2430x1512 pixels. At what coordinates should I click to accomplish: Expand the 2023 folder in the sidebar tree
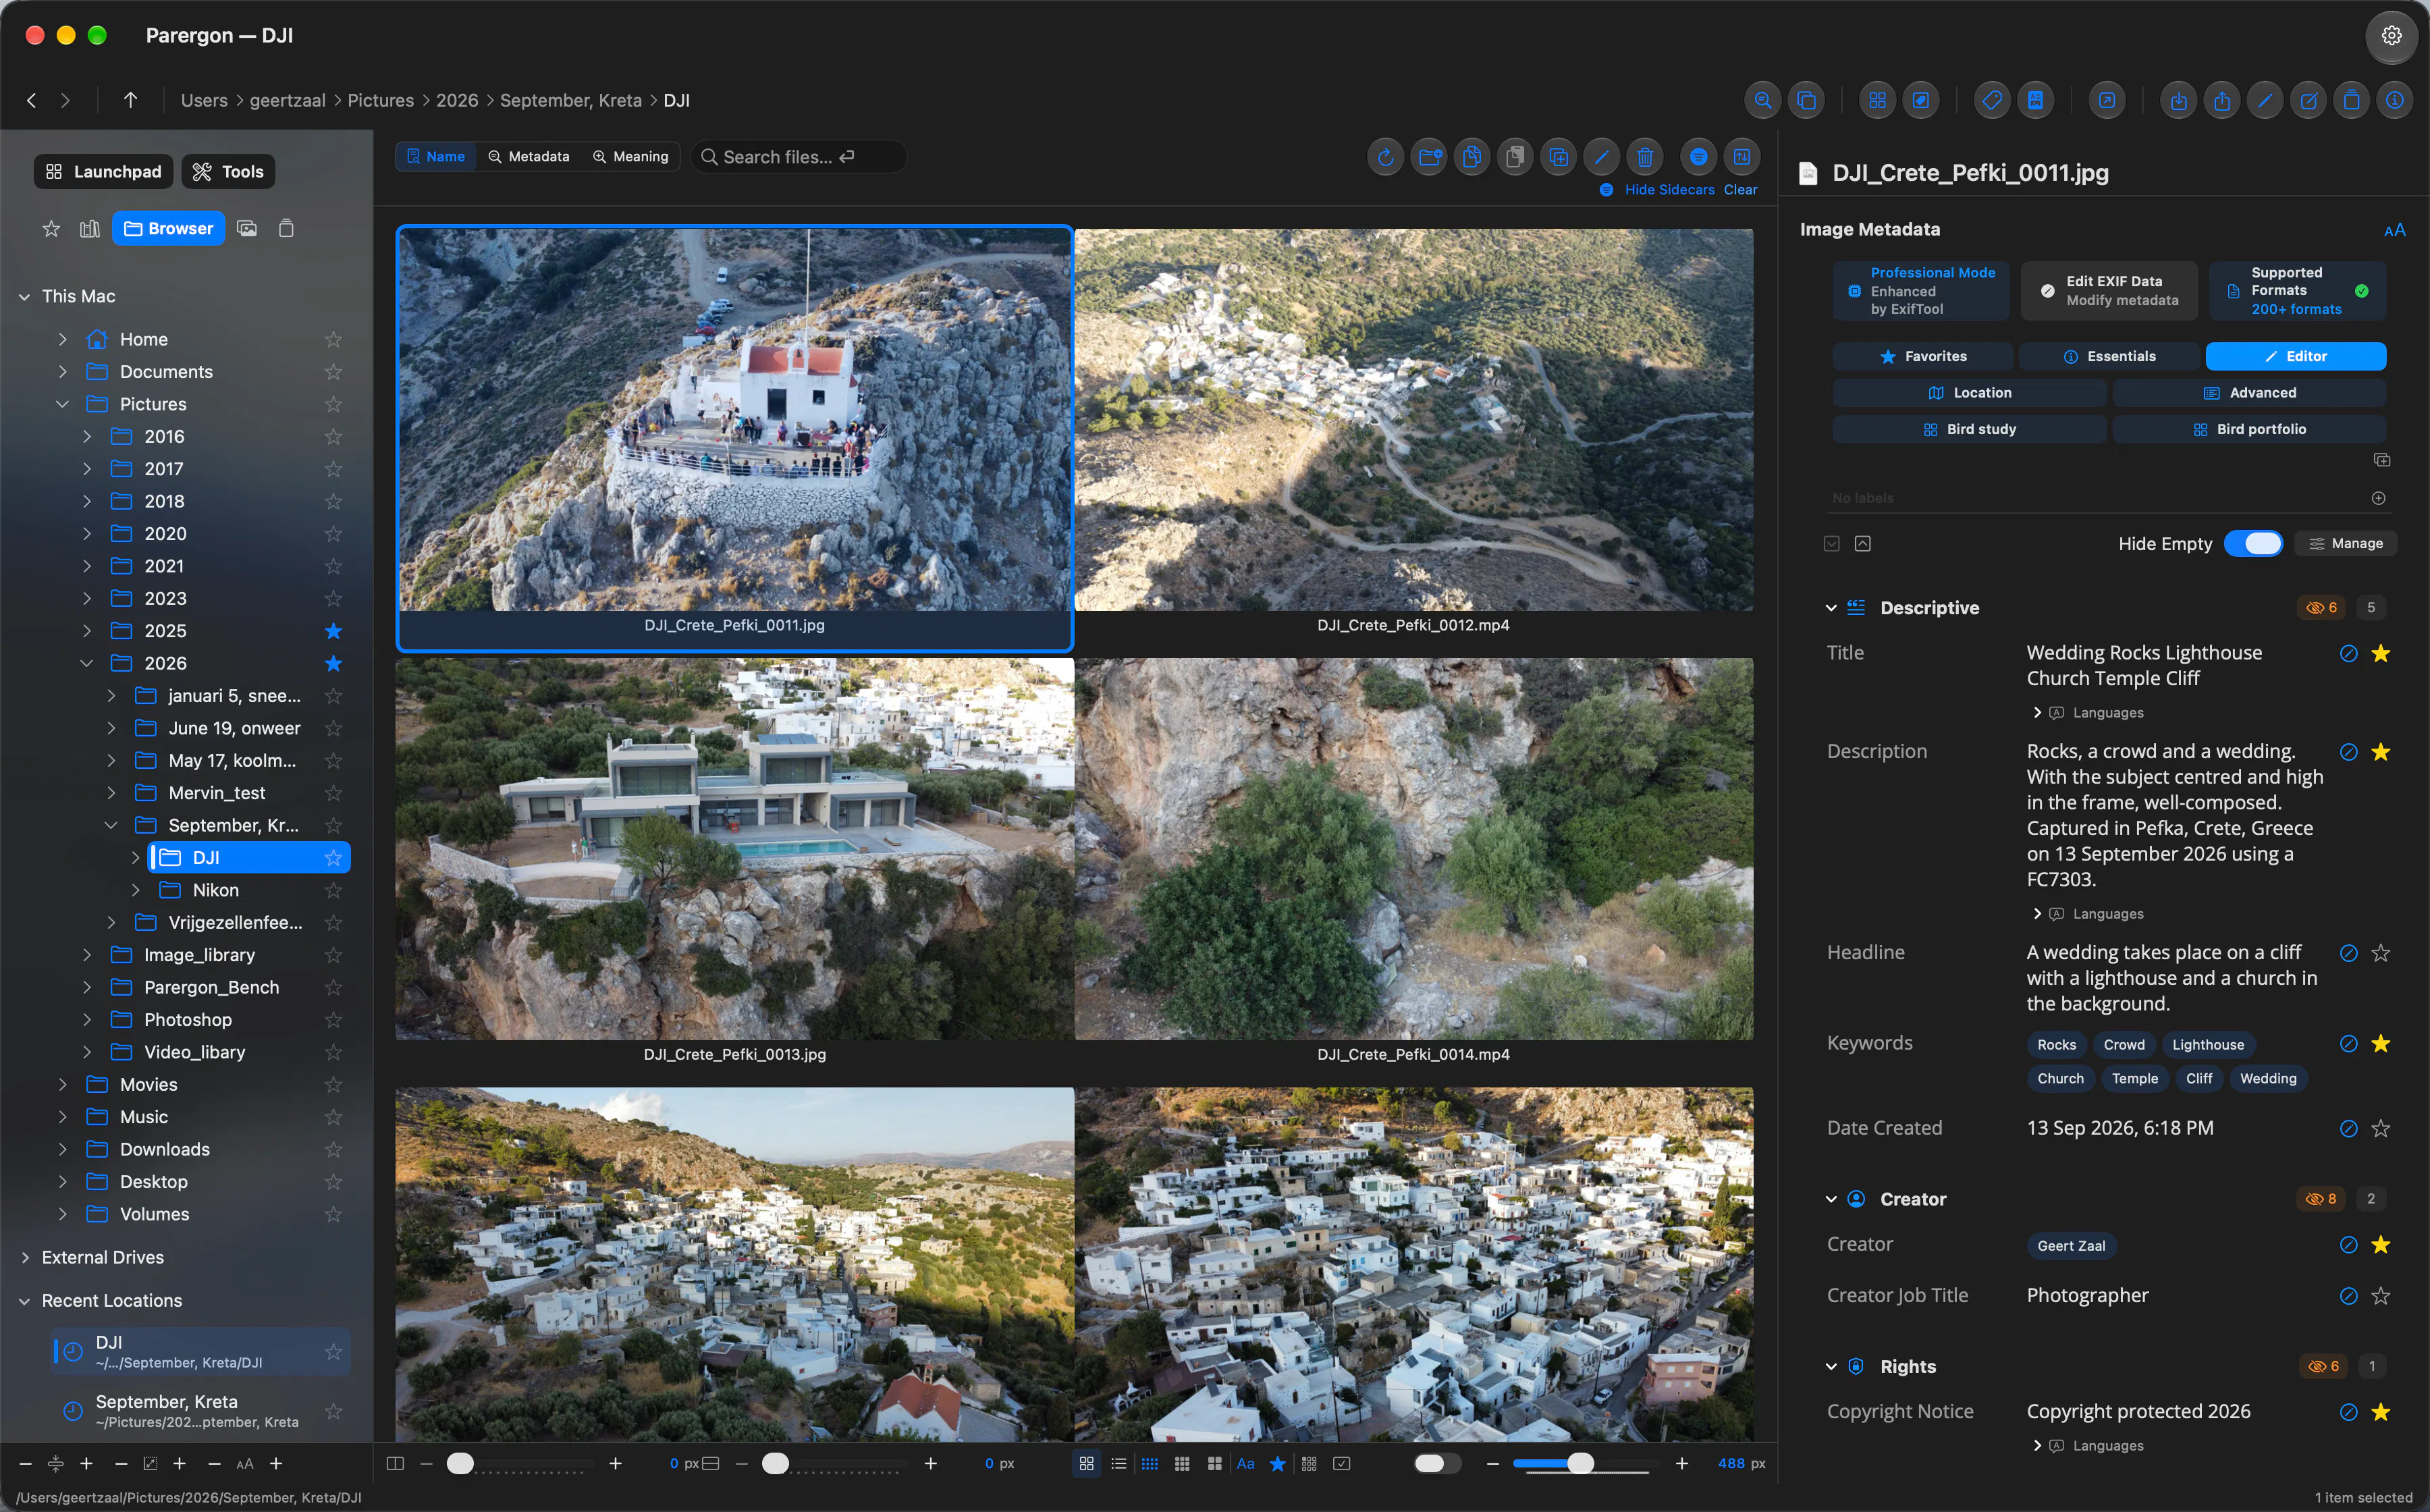(87, 599)
